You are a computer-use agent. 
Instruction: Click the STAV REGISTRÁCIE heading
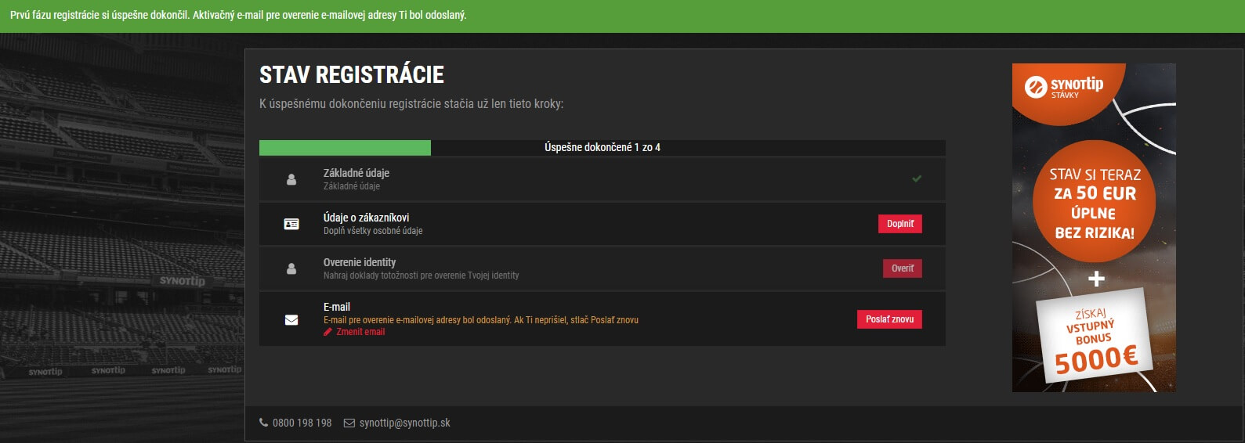352,75
